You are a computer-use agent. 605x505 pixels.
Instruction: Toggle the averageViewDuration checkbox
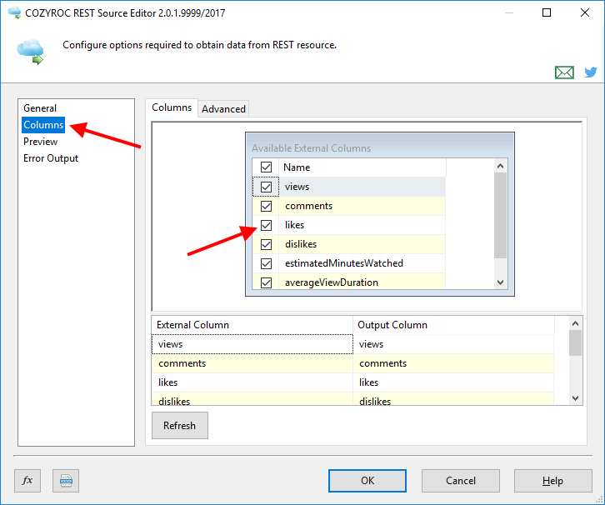pyautogui.click(x=266, y=282)
